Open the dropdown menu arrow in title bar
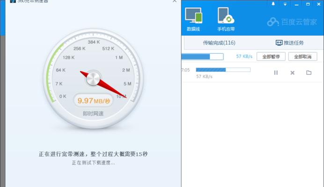324x187 pixels. pyautogui.click(x=285, y=4)
